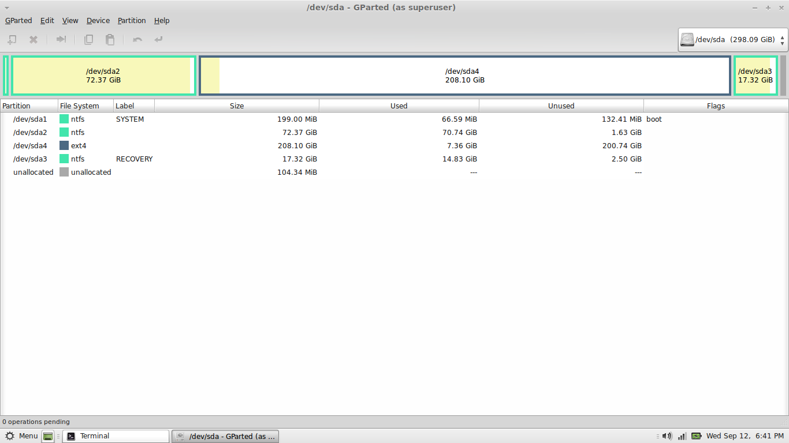Screen dimensions: 789x443
Task: Click the Delete partition X icon
Action: click(34, 40)
